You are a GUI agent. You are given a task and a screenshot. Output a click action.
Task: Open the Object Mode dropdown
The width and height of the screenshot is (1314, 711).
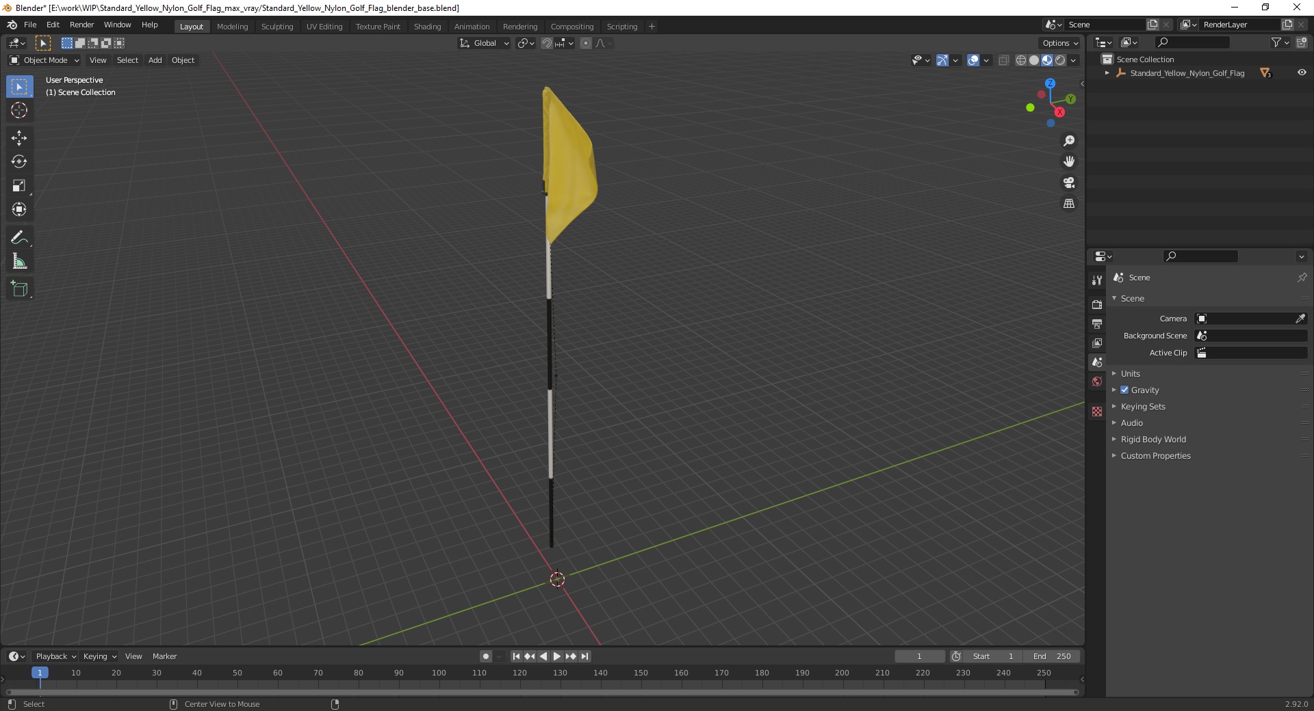pos(44,60)
